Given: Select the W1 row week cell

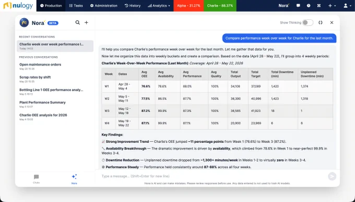Looking at the screenshot, I should tap(109, 86).
